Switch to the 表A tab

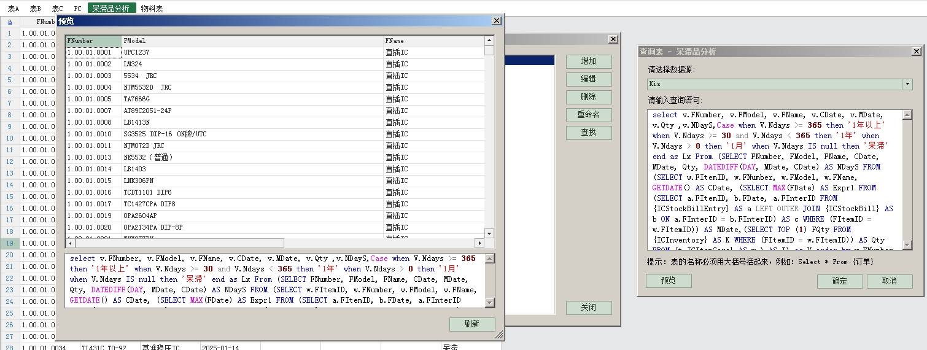click(14, 9)
